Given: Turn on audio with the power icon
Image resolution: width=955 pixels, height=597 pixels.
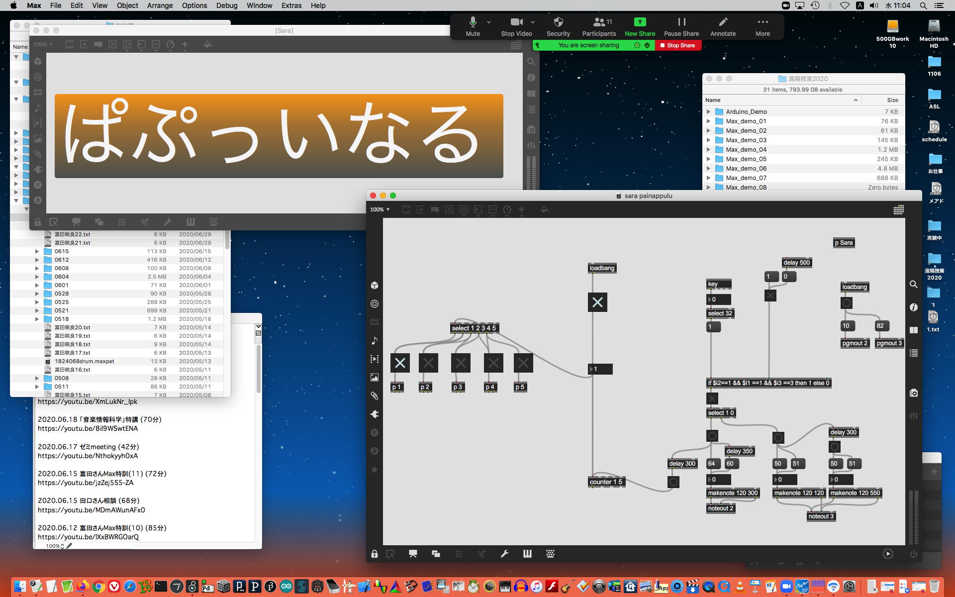Looking at the screenshot, I should pyautogui.click(x=913, y=554).
